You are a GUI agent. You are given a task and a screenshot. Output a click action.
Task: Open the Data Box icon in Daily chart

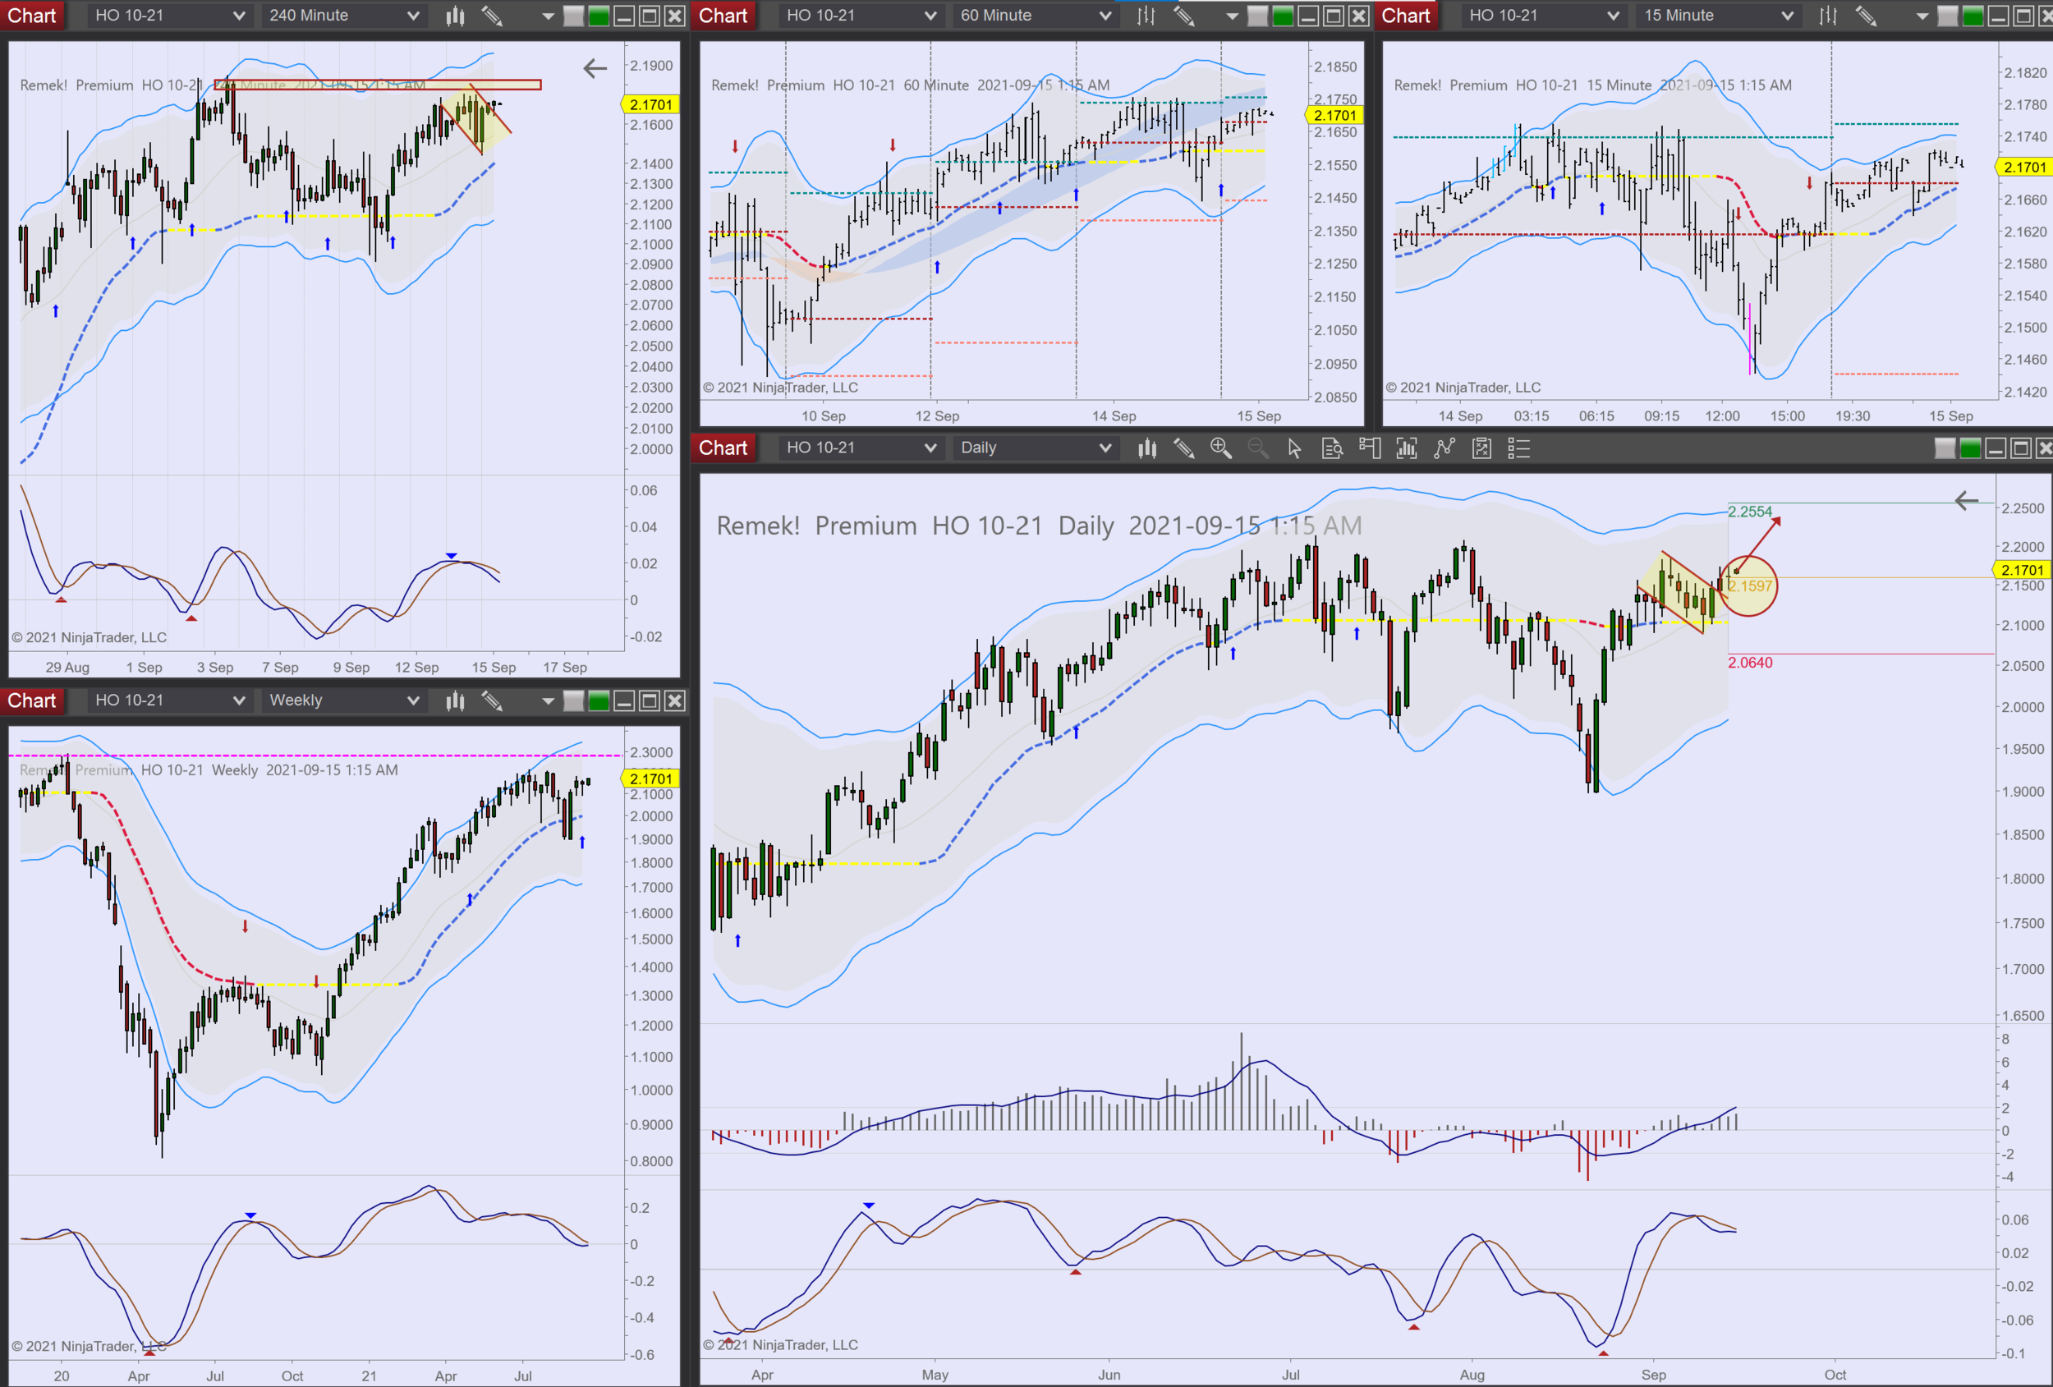[1332, 449]
